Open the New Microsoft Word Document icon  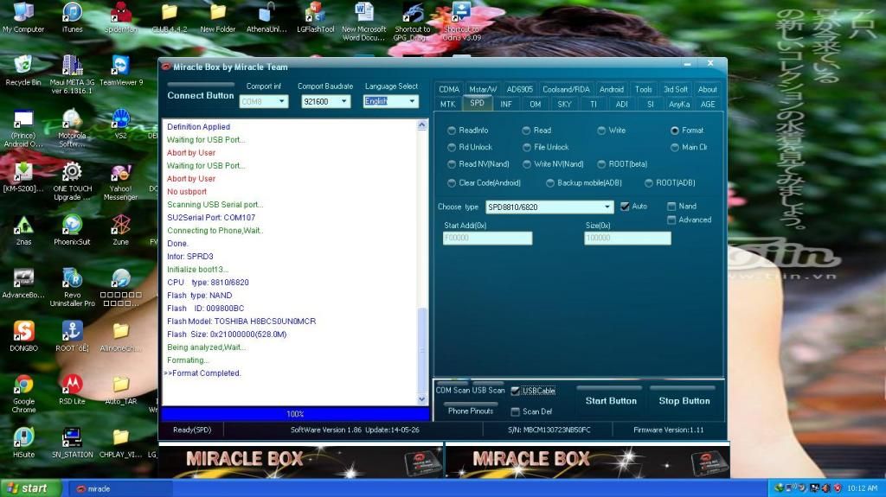(x=364, y=21)
